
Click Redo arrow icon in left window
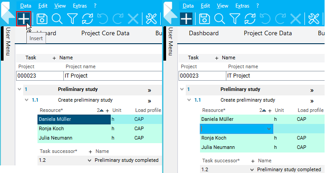click(x=118, y=19)
